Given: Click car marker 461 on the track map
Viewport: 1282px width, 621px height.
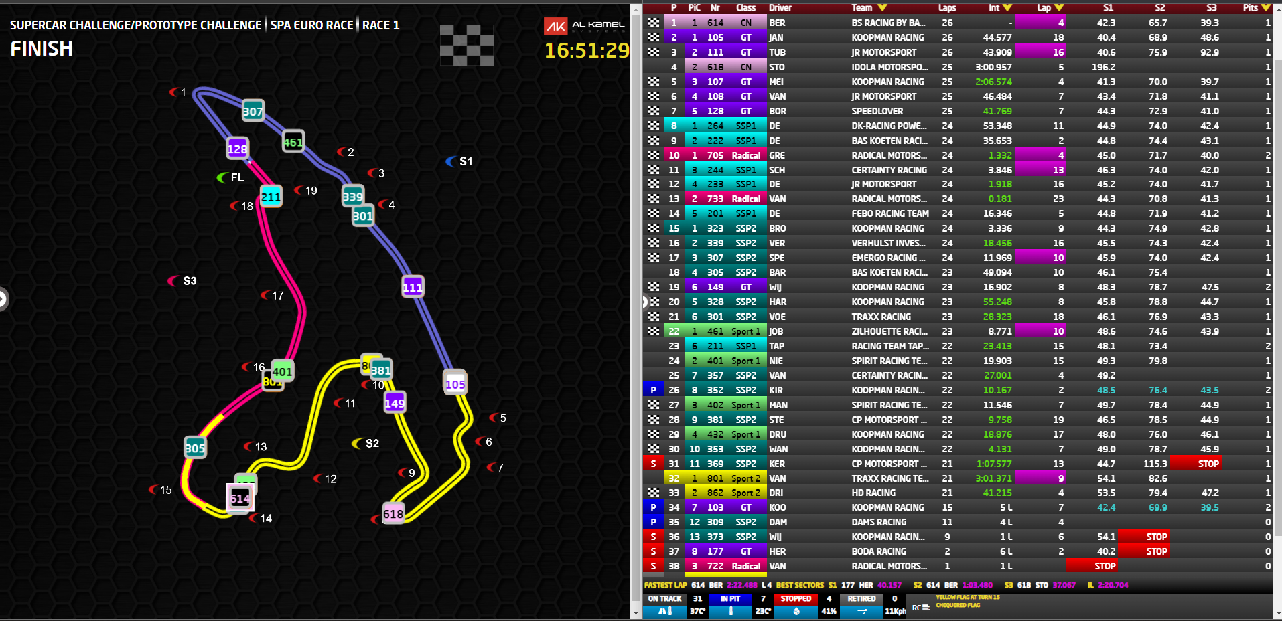Looking at the screenshot, I should (x=293, y=141).
